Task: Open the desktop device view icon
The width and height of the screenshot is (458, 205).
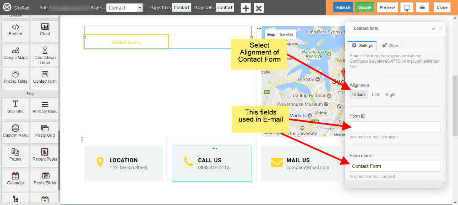Action: coord(407,7)
